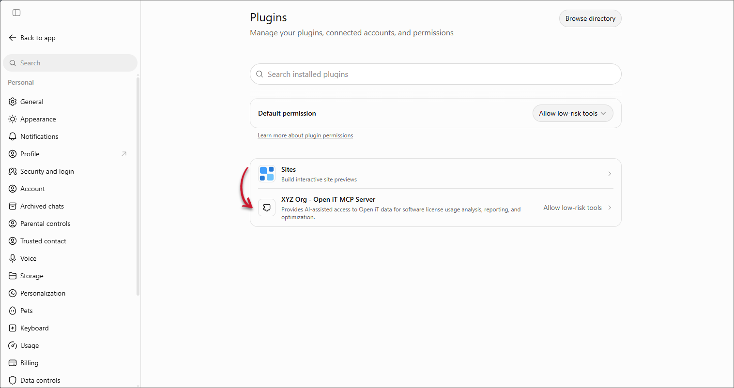Viewport: 734px width, 388px height.
Task: Click the sidebar settings Search field
Action: pyautogui.click(x=70, y=63)
